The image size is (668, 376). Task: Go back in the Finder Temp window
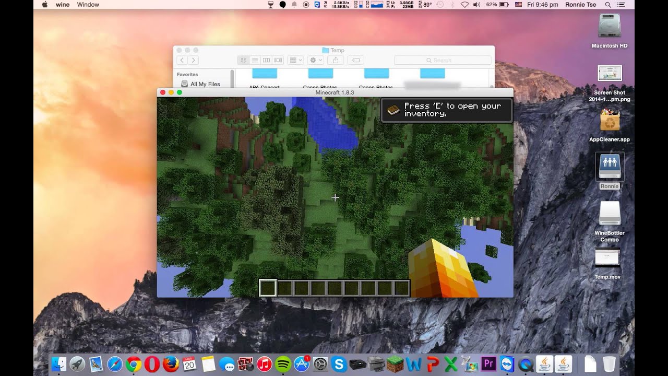[182, 61]
